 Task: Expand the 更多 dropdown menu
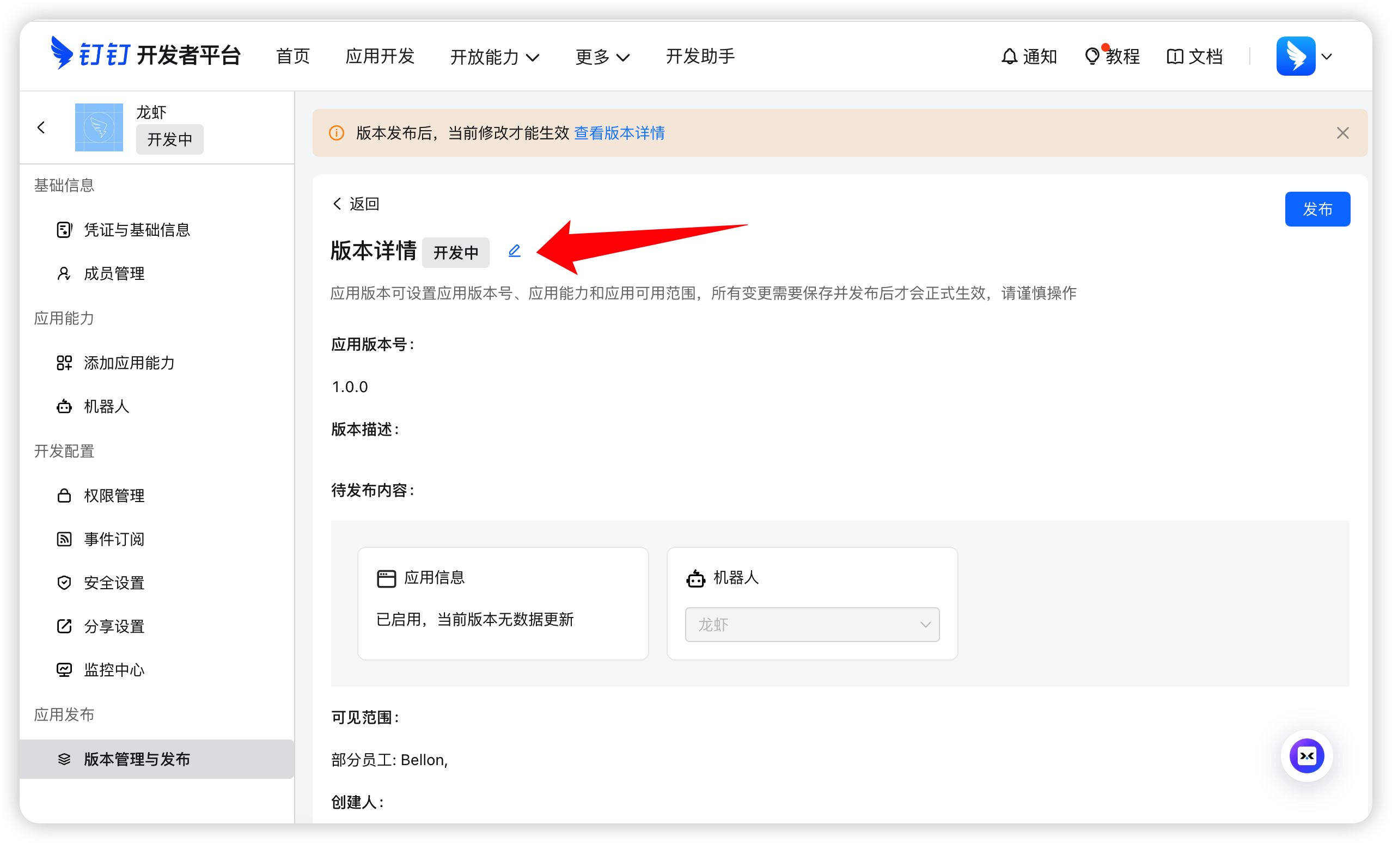tap(602, 57)
